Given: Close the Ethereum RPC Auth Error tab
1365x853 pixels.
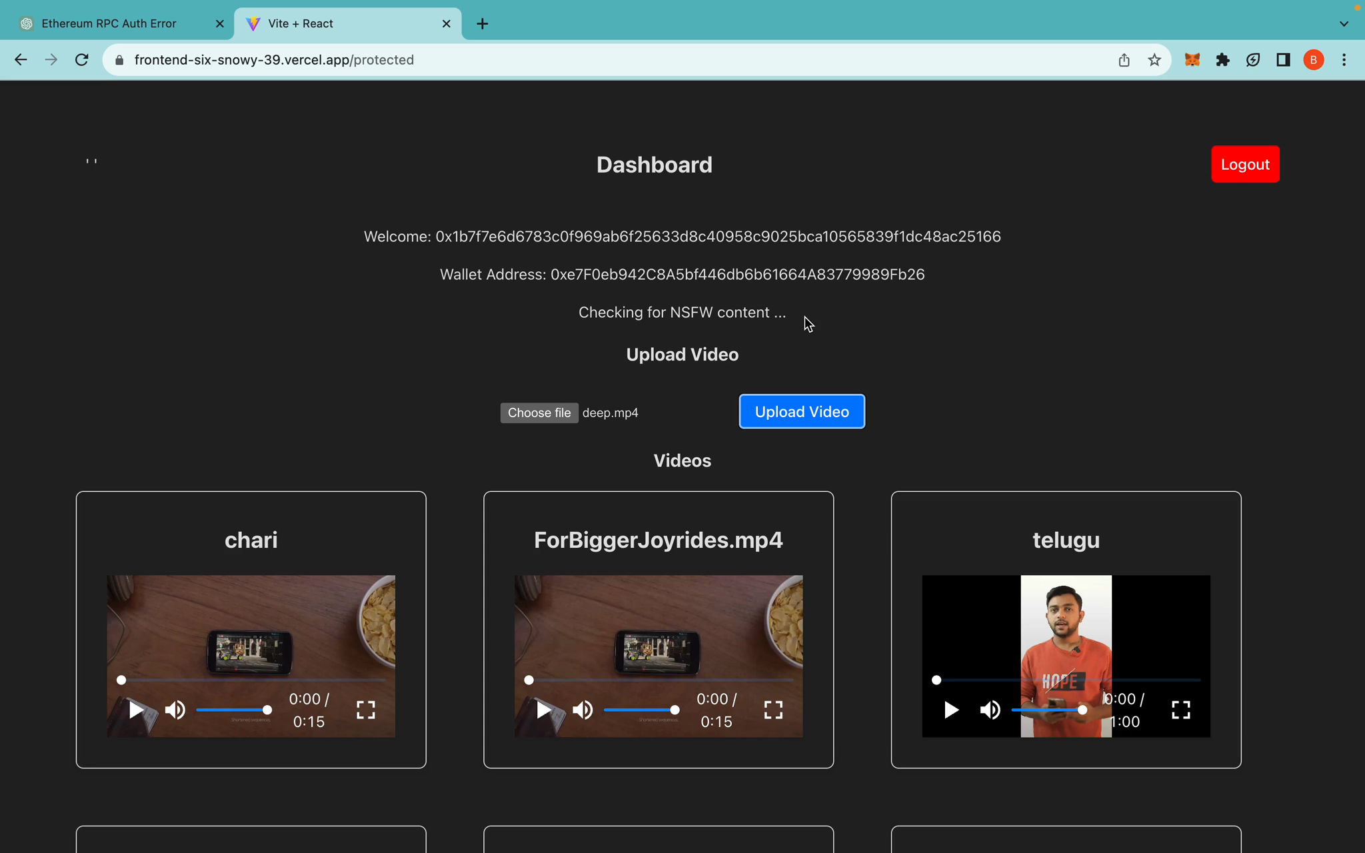Looking at the screenshot, I should (x=220, y=24).
